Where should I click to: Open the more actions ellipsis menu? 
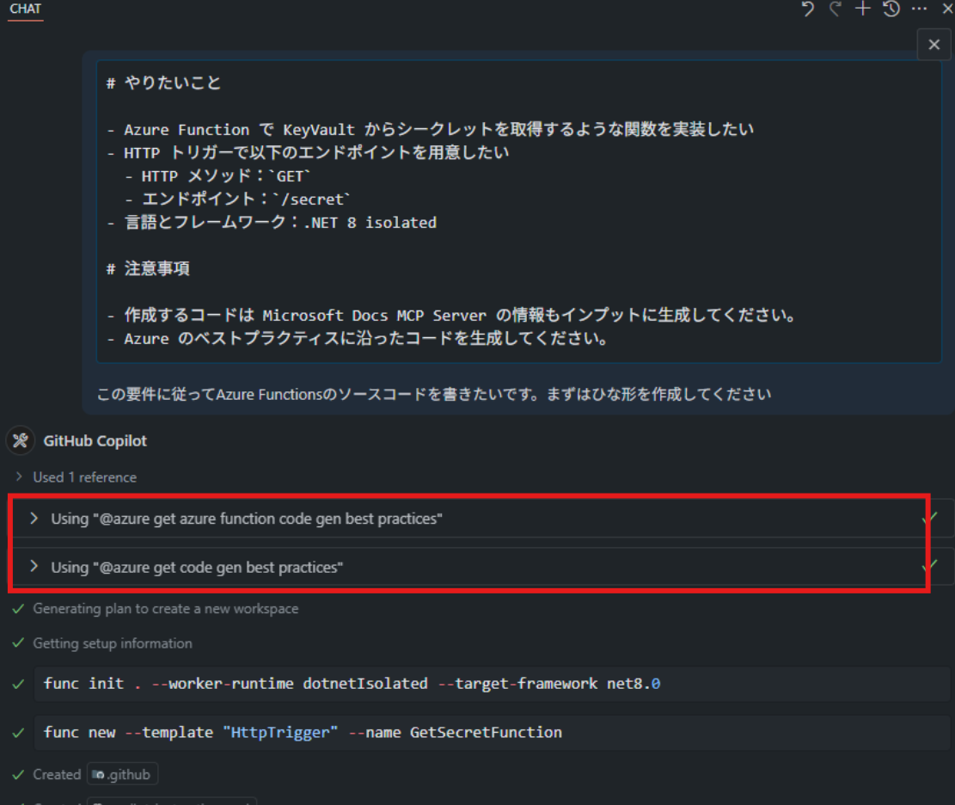[x=919, y=9]
